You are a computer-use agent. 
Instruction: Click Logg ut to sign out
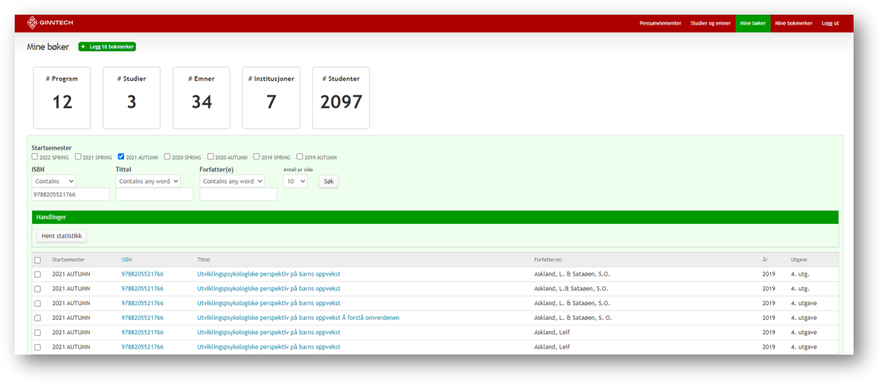[830, 23]
